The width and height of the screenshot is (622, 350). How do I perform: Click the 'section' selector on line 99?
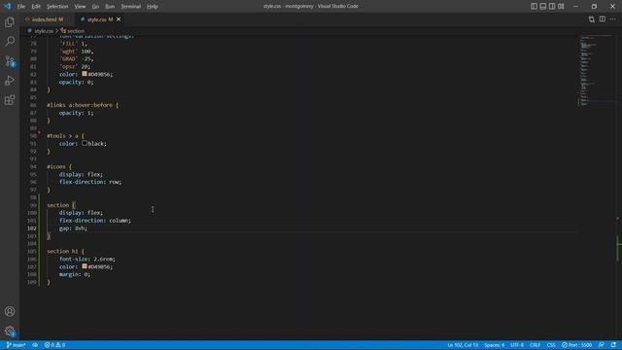tap(58, 205)
